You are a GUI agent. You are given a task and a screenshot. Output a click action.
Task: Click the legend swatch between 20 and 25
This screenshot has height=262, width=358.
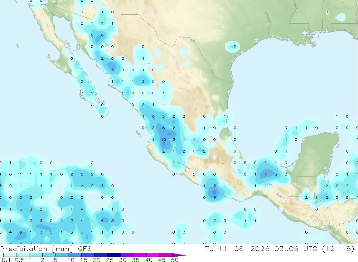pyautogui.click(x=101, y=255)
